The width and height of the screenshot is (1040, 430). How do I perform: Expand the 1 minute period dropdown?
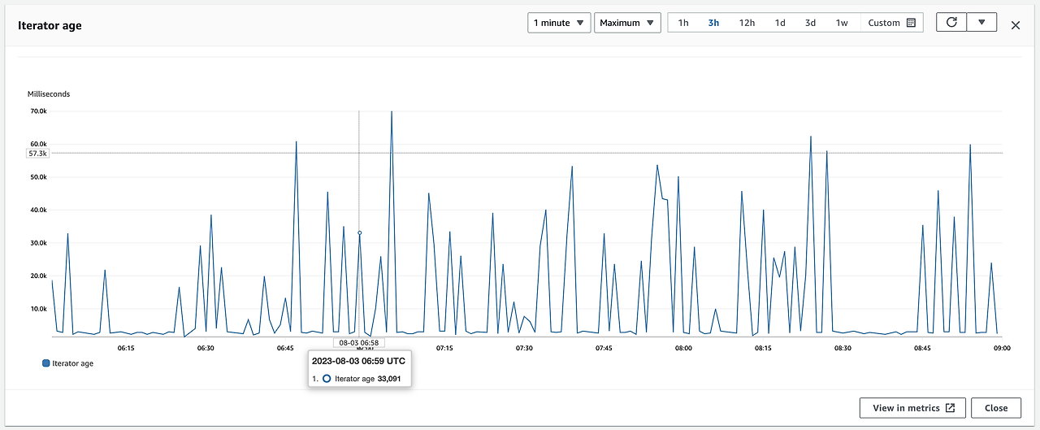point(559,23)
